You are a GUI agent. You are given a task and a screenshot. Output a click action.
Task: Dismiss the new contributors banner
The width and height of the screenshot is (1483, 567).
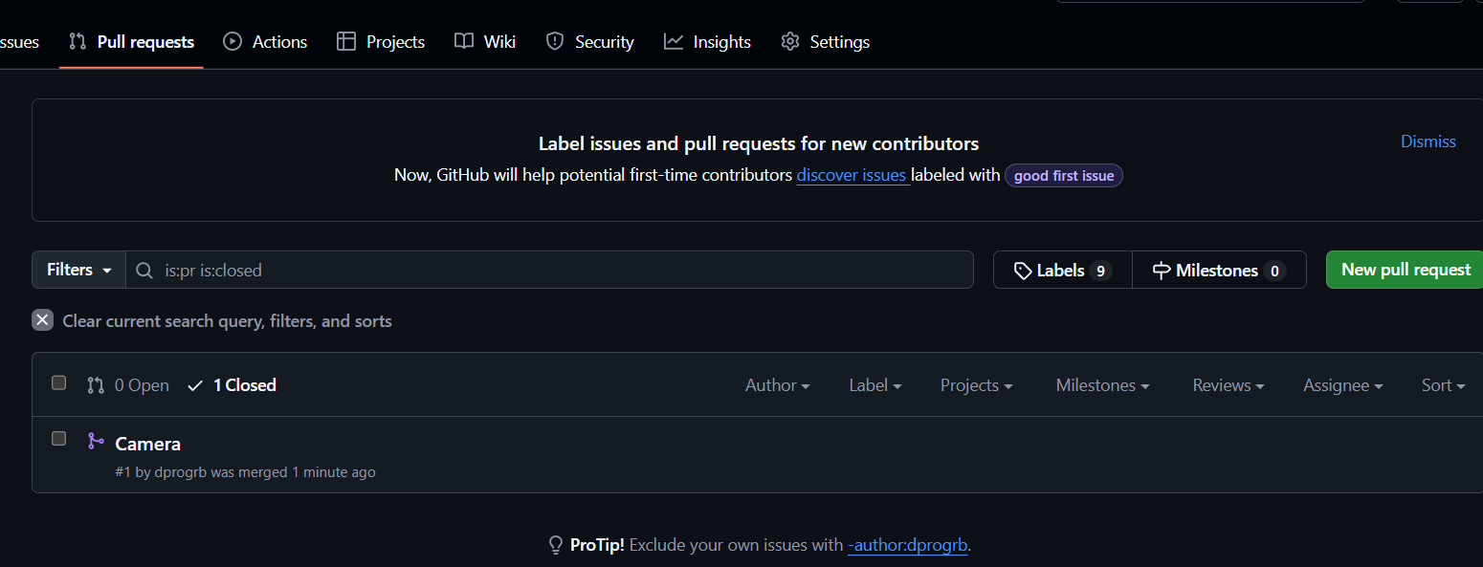(1428, 142)
